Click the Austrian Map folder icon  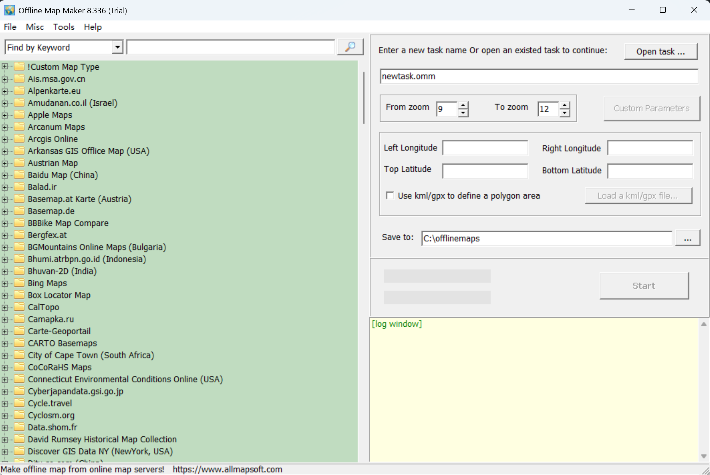tap(19, 163)
